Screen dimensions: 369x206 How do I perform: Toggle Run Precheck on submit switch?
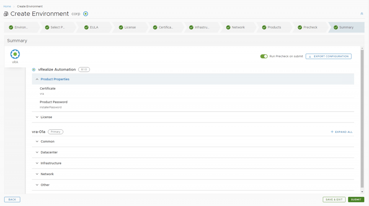pos(264,57)
